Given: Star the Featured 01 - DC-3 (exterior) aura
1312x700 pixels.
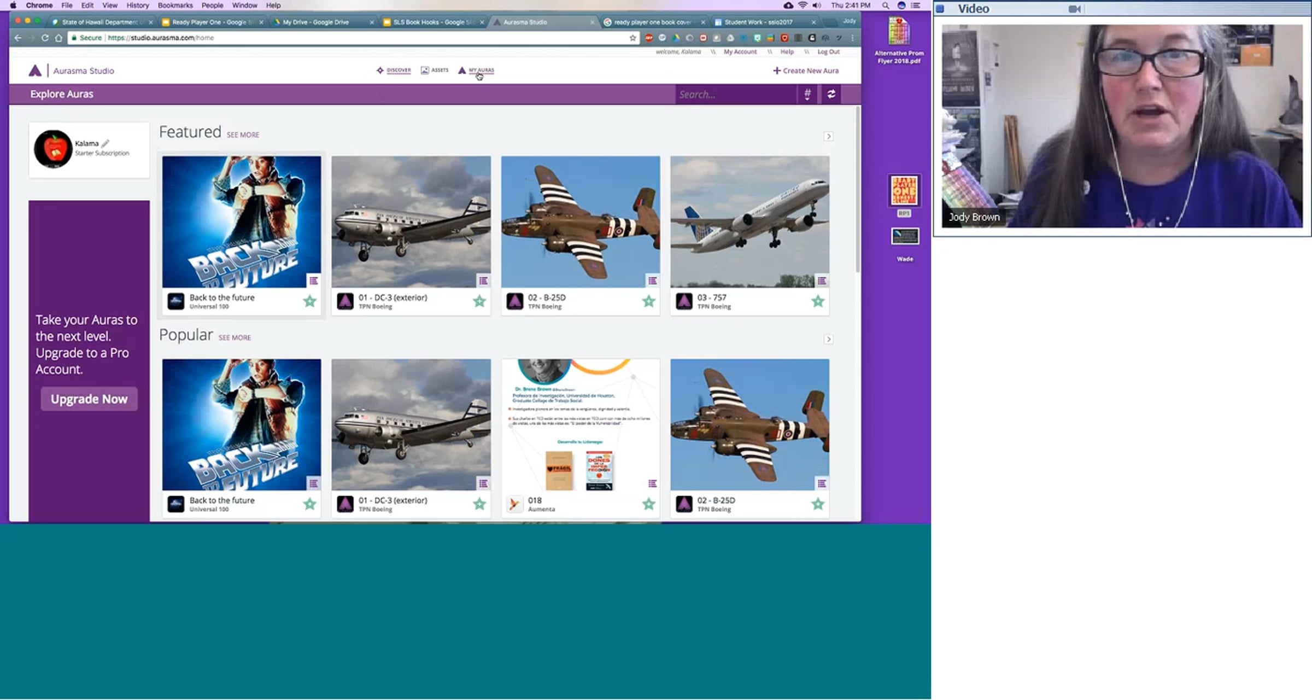Looking at the screenshot, I should tap(479, 301).
